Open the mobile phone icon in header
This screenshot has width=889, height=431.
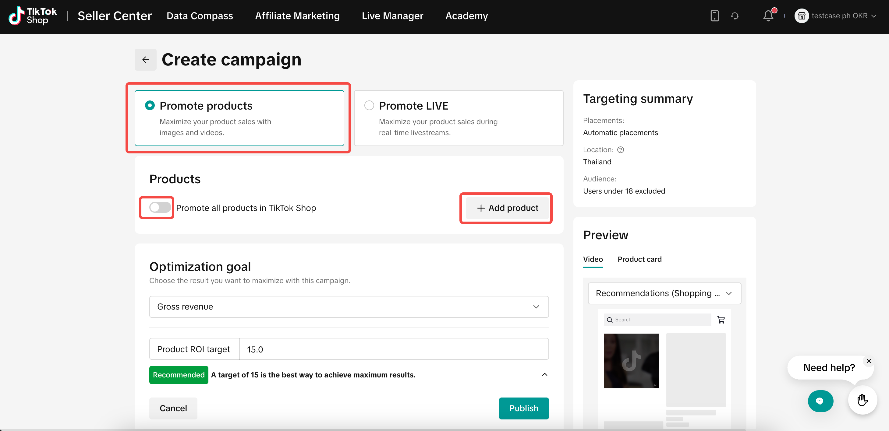pos(714,16)
